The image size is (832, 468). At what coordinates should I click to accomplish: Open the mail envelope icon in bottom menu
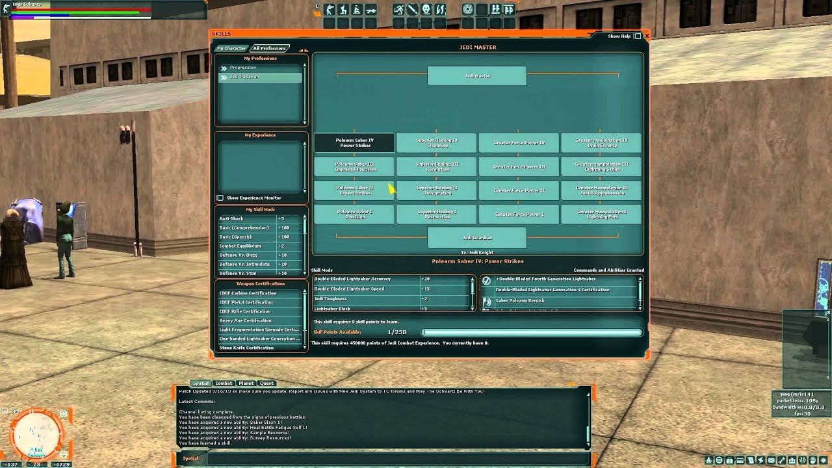click(x=772, y=460)
